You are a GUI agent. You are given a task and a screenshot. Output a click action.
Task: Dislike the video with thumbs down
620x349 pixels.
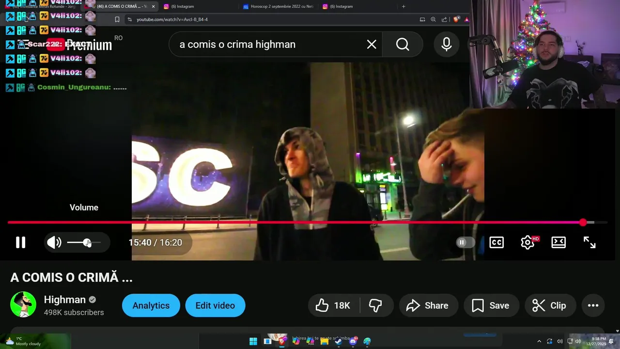click(x=375, y=305)
